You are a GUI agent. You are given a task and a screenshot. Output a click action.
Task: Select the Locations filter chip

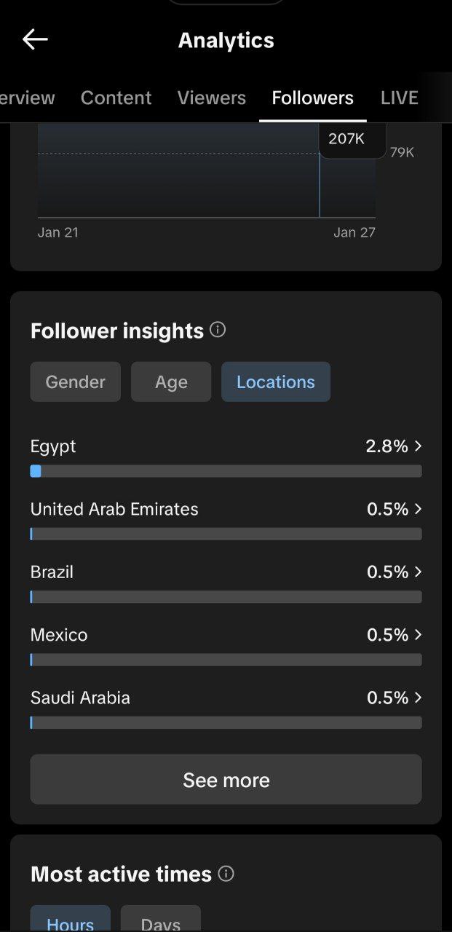click(x=276, y=382)
